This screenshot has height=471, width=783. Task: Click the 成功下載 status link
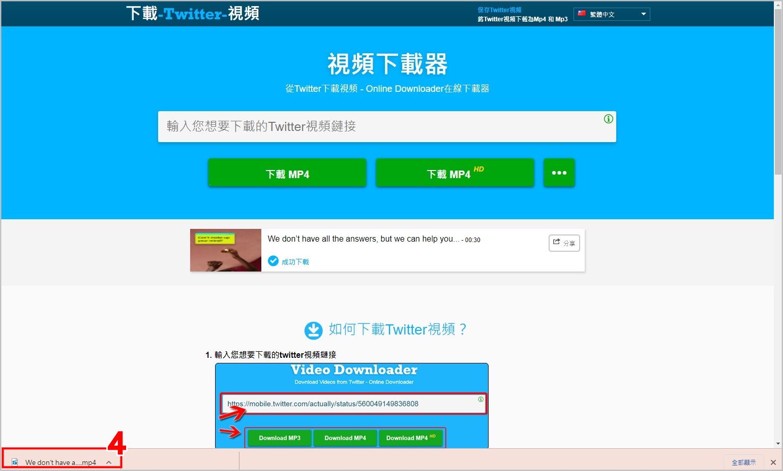click(295, 262)
